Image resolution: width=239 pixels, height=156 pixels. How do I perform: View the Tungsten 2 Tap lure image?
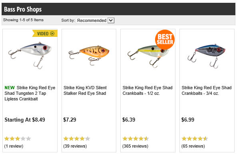coord(30,55)
